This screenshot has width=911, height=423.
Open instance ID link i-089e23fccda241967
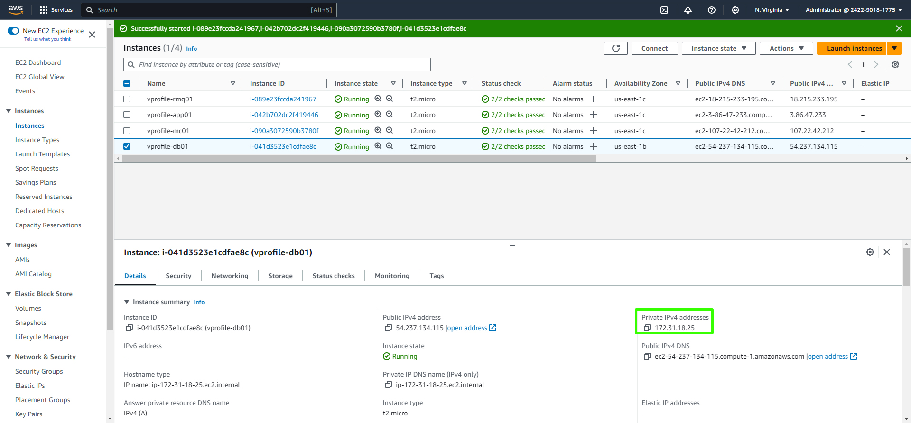pyautogui.click(x=283, y=99)
